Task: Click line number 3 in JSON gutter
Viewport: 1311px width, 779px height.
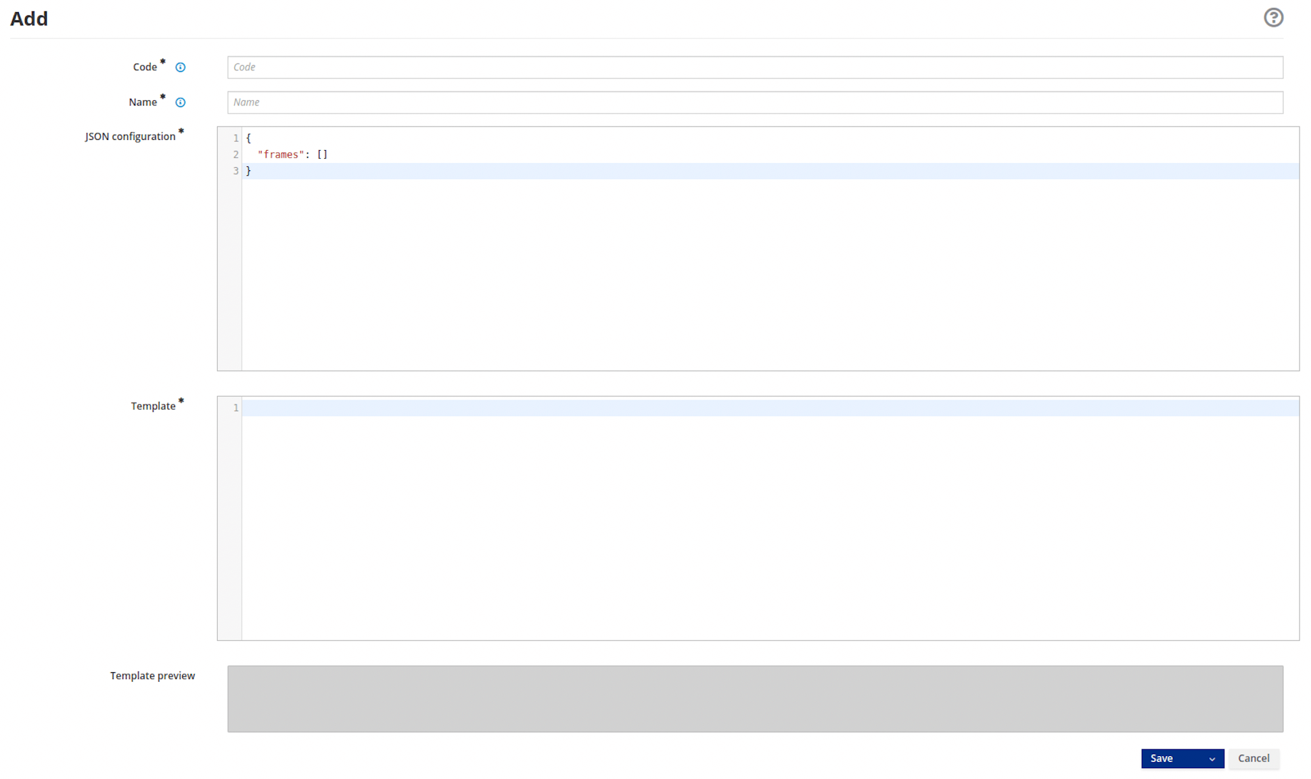Action: (x=235, y=171)
